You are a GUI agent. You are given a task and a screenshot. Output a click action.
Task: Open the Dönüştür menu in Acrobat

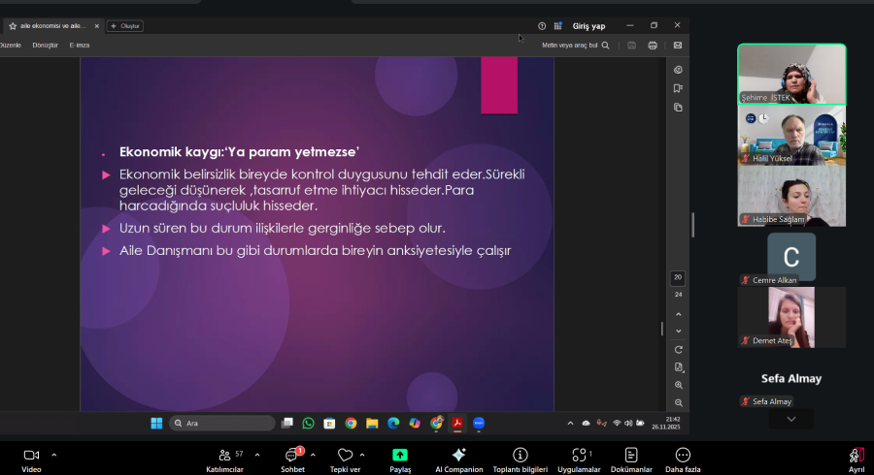pos(46,45)
